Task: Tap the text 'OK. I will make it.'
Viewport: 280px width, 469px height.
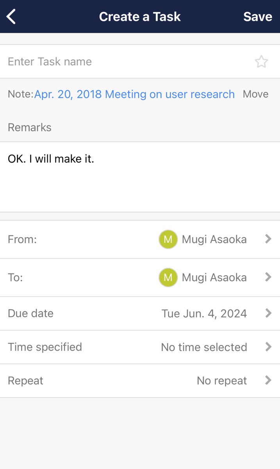Action: point(51,159)
